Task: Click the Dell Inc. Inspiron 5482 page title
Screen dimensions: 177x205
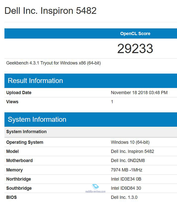Action: click(51, 11)
